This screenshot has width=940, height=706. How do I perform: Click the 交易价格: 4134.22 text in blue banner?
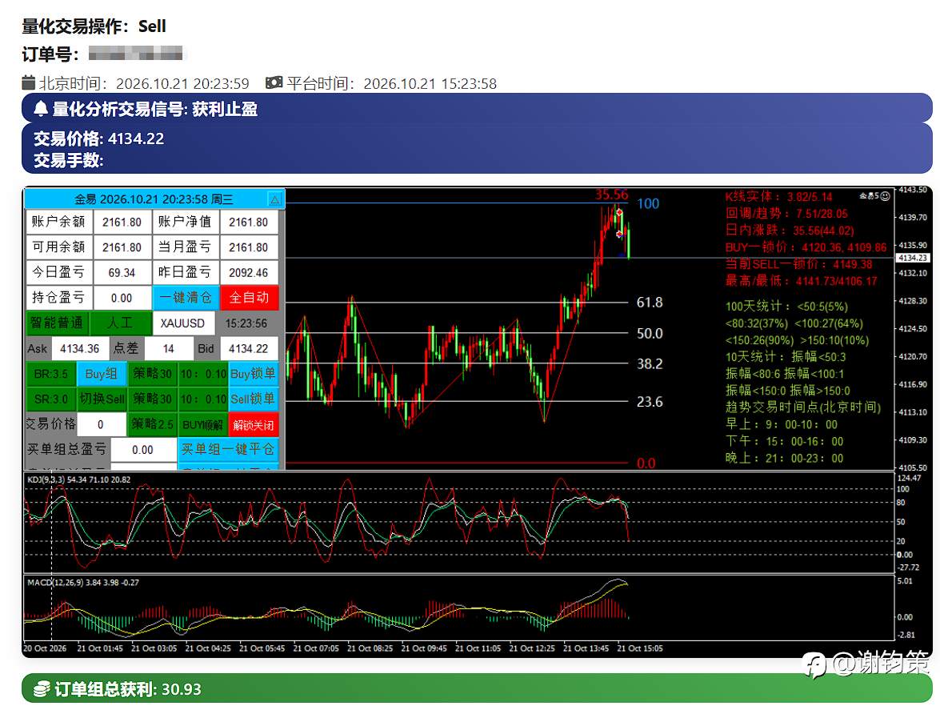coord(99,138)
